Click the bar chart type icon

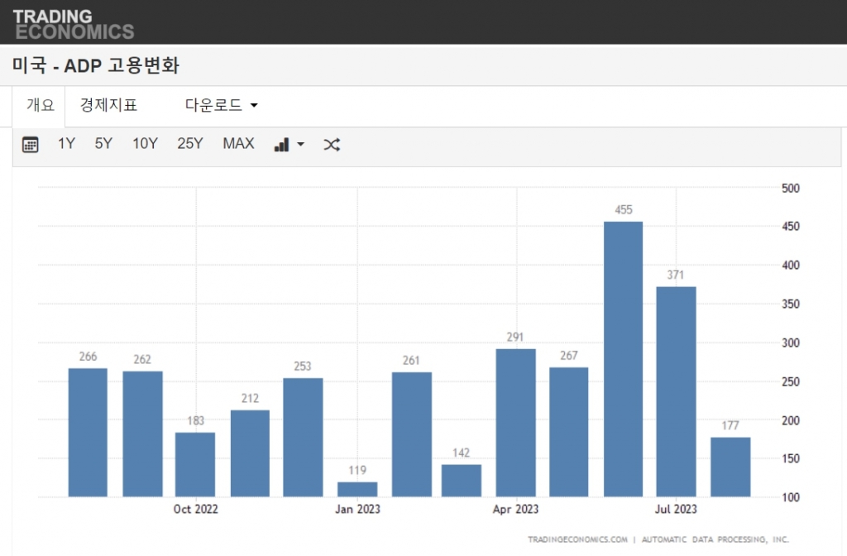coord(281,145)
